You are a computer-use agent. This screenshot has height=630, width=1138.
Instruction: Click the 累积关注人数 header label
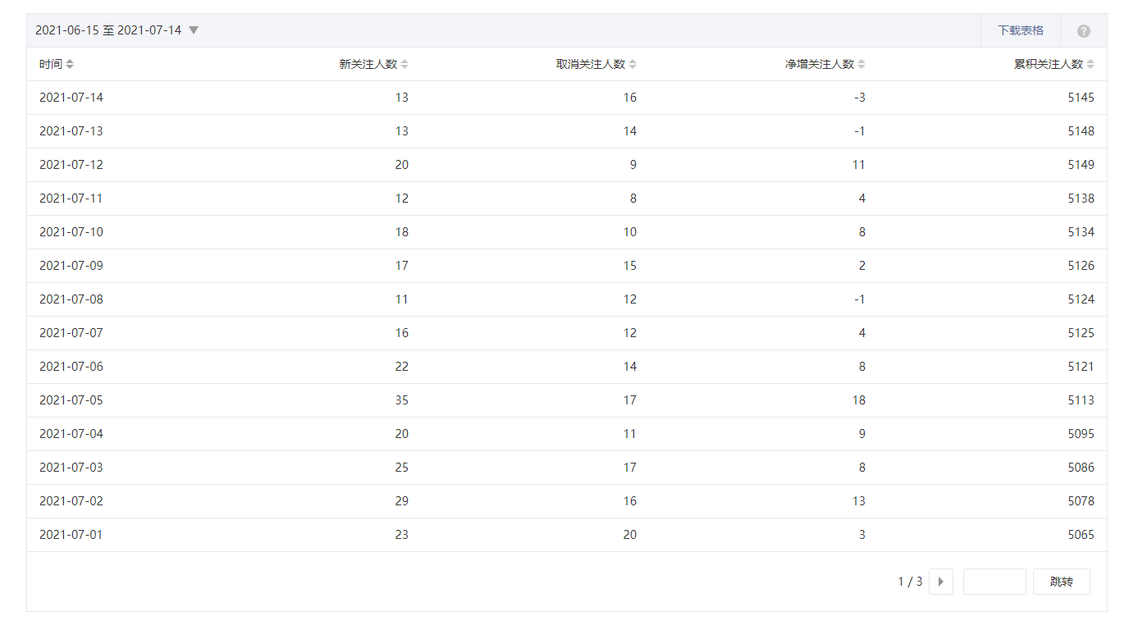pyautogui.click(x=1048, y=64)
